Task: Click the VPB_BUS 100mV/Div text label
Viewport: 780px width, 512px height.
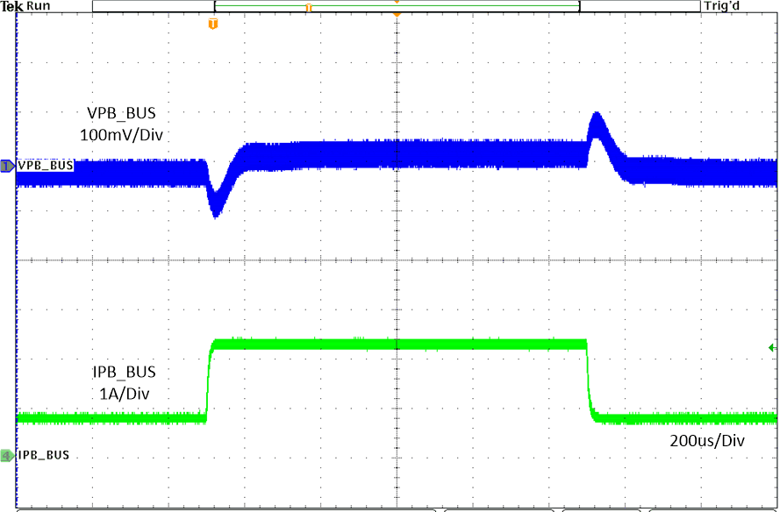Action: click(x=119, y=124)
